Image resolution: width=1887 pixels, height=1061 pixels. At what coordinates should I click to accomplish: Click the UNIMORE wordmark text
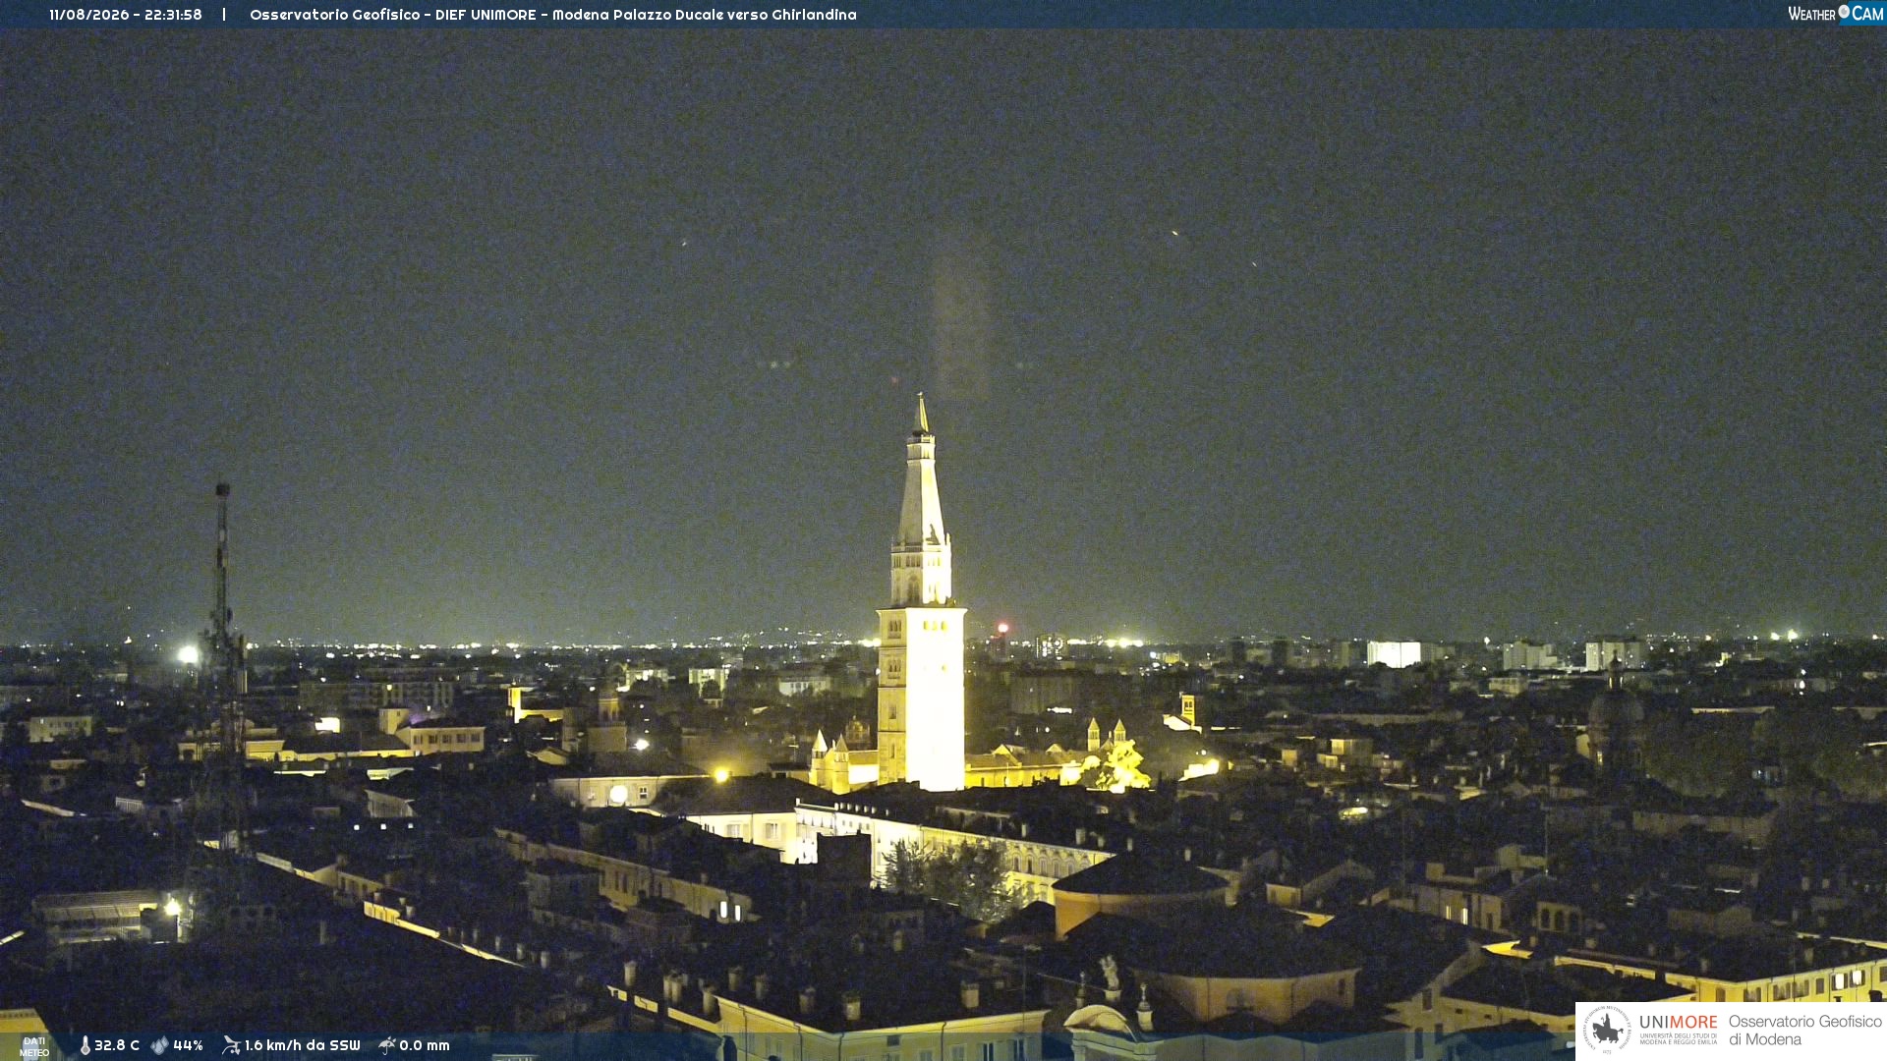pyautogui.click(x=1678, y=1023)
